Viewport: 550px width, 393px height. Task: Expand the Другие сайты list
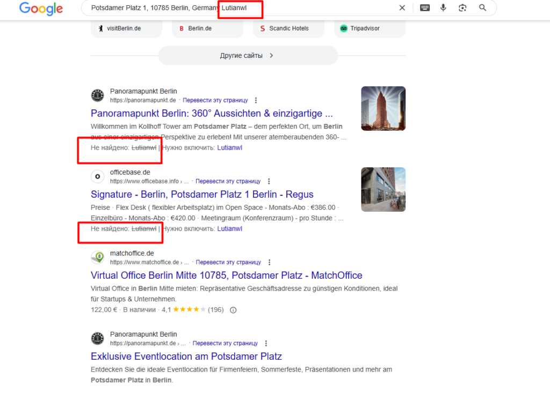pyautogui.click(x=248, y=55)
